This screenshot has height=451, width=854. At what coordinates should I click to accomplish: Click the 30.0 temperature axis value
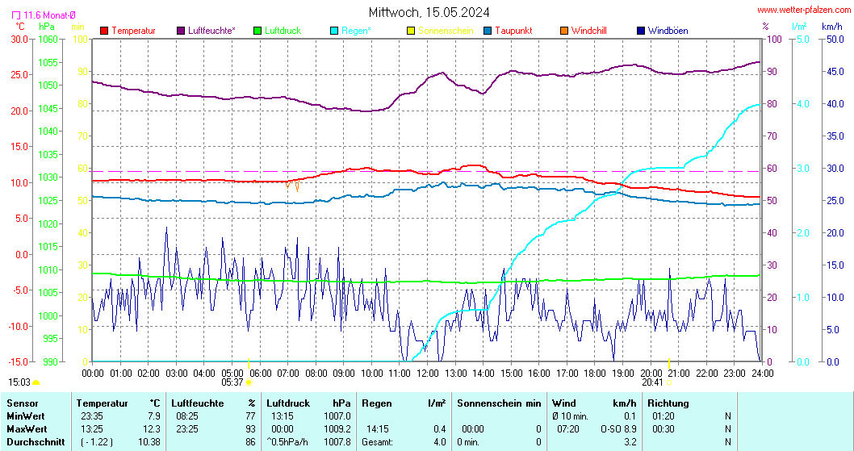[x=18, y=40]
